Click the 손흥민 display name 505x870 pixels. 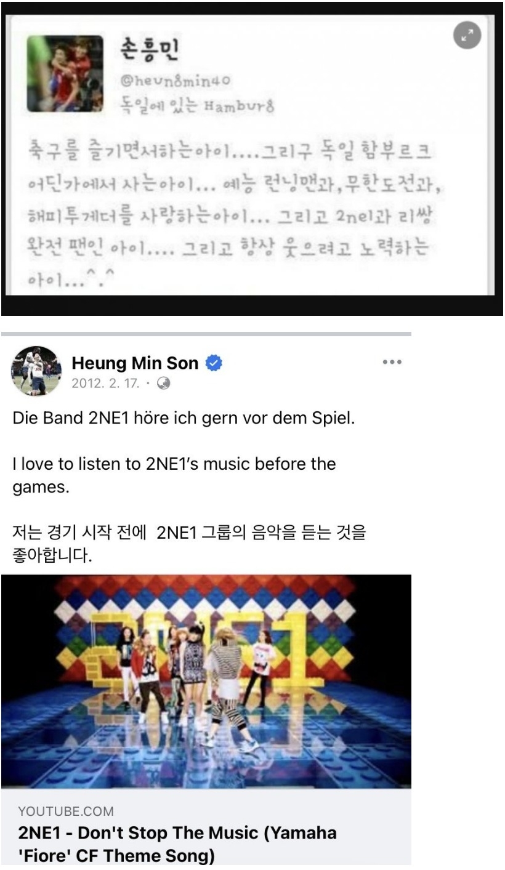point(148,50)
